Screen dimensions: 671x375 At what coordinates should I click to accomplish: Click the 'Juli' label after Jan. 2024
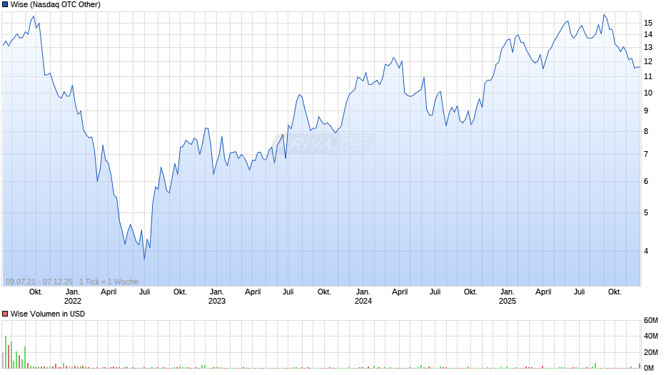[435, 292]
